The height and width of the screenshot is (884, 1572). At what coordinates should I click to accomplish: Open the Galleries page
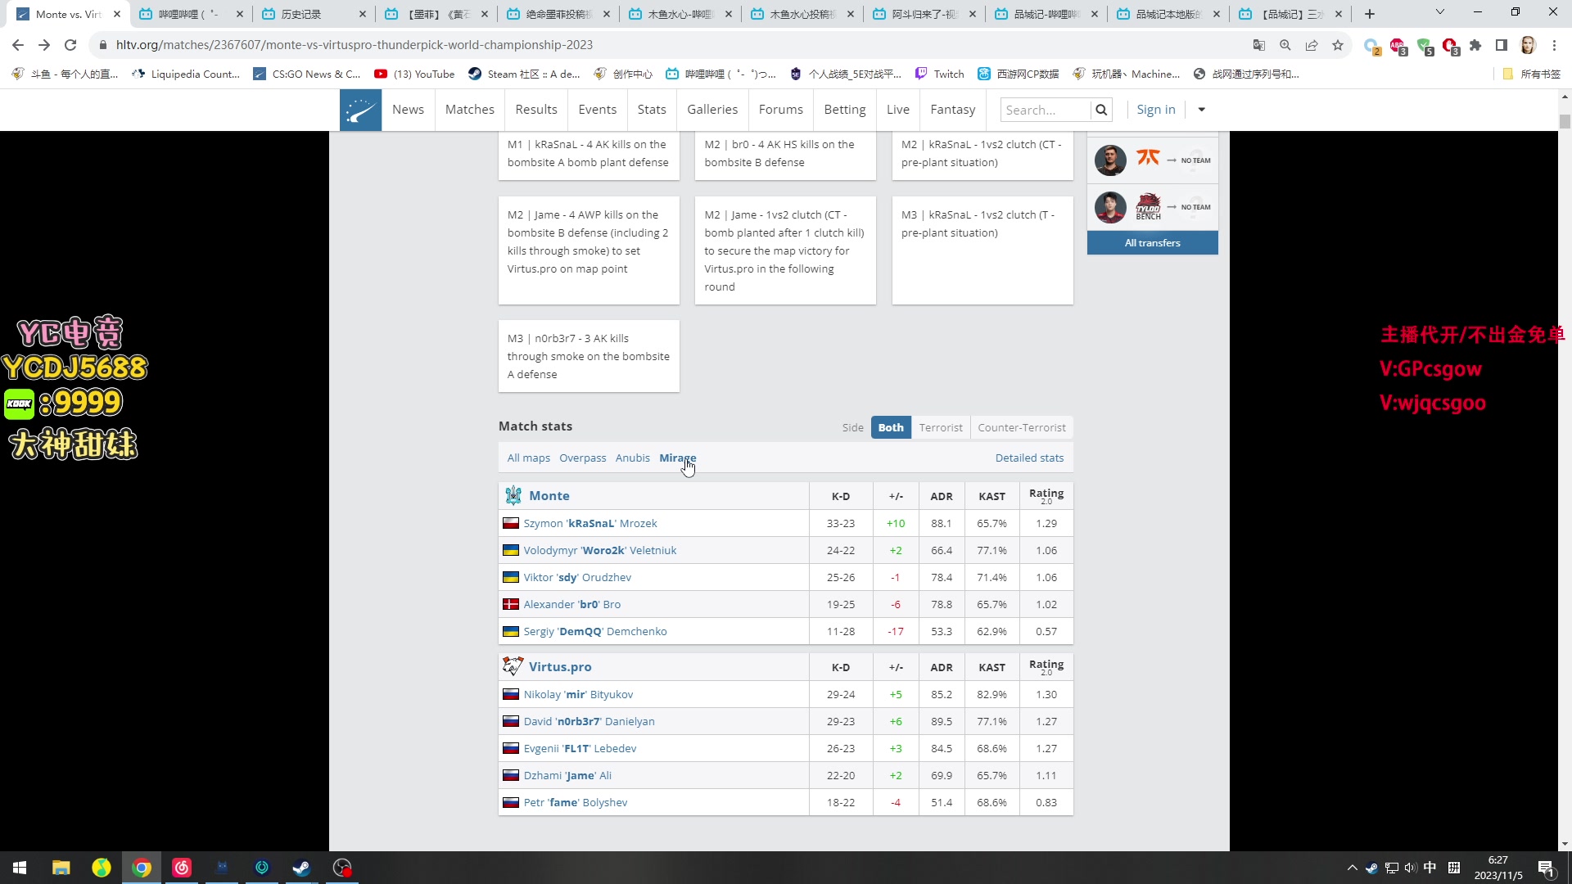pos(712,110)
